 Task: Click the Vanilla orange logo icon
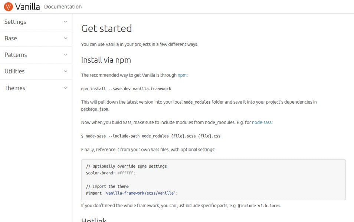point(9,7)
